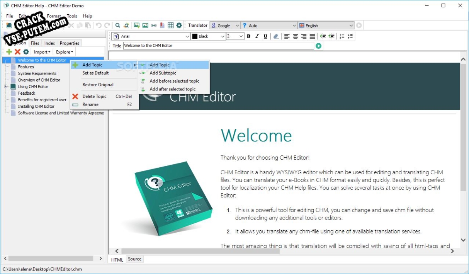Click the green plus add topic icon

pyautogui.click(x=9, y=52)
